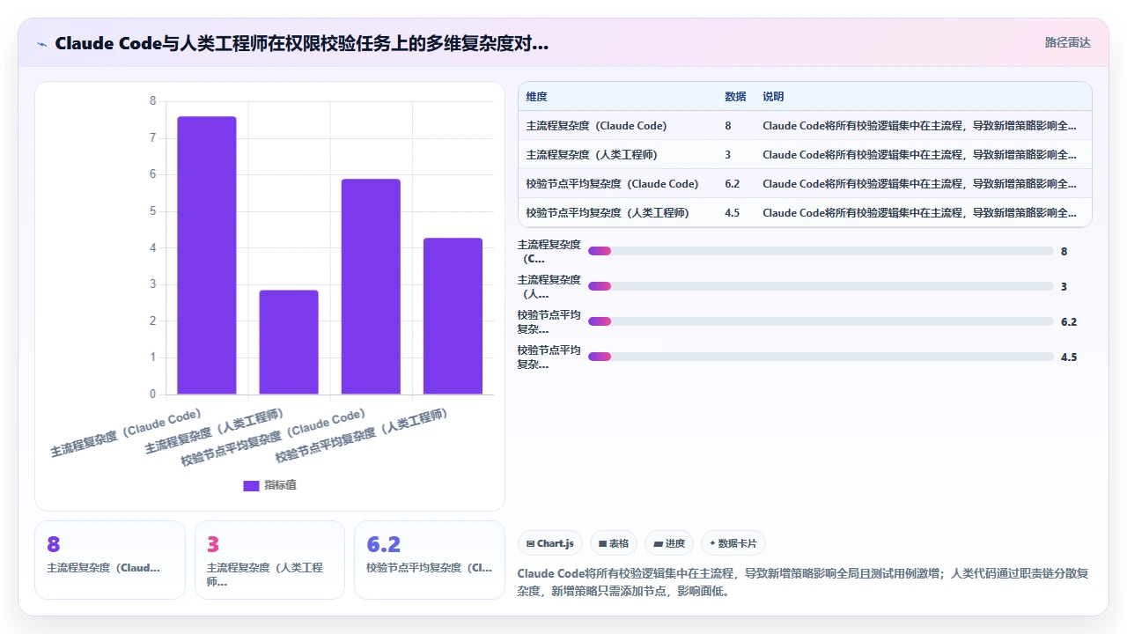Open the data card showing 8
The height and width of the screenshot is (634, 1127).
(110, 560)
